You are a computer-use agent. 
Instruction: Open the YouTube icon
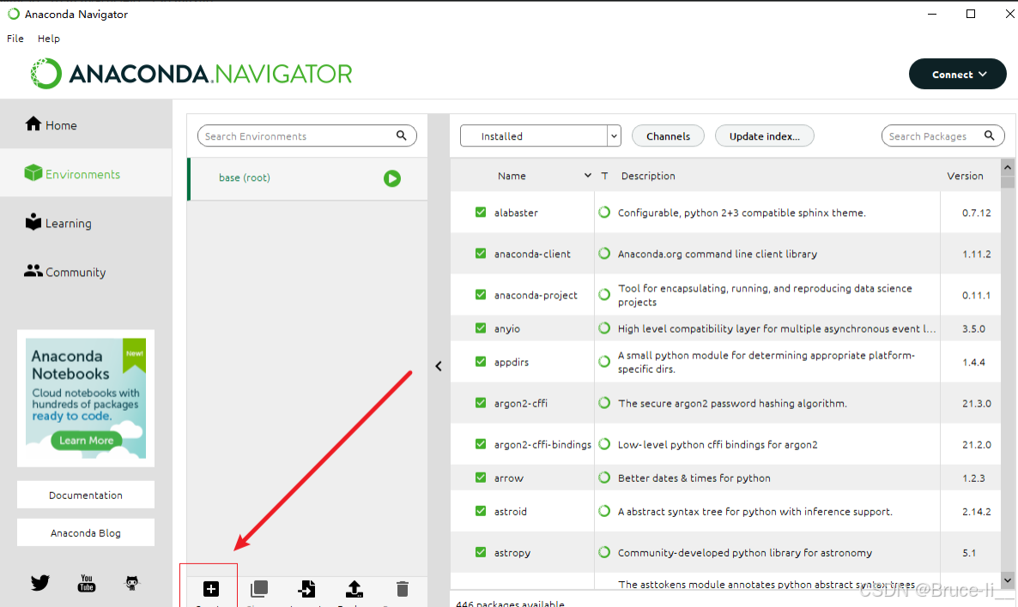click(x=87, y=583)
